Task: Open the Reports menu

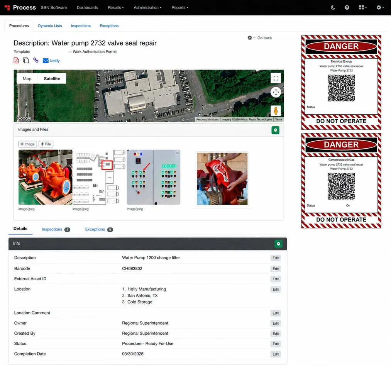Action: (x=180, y=7)
